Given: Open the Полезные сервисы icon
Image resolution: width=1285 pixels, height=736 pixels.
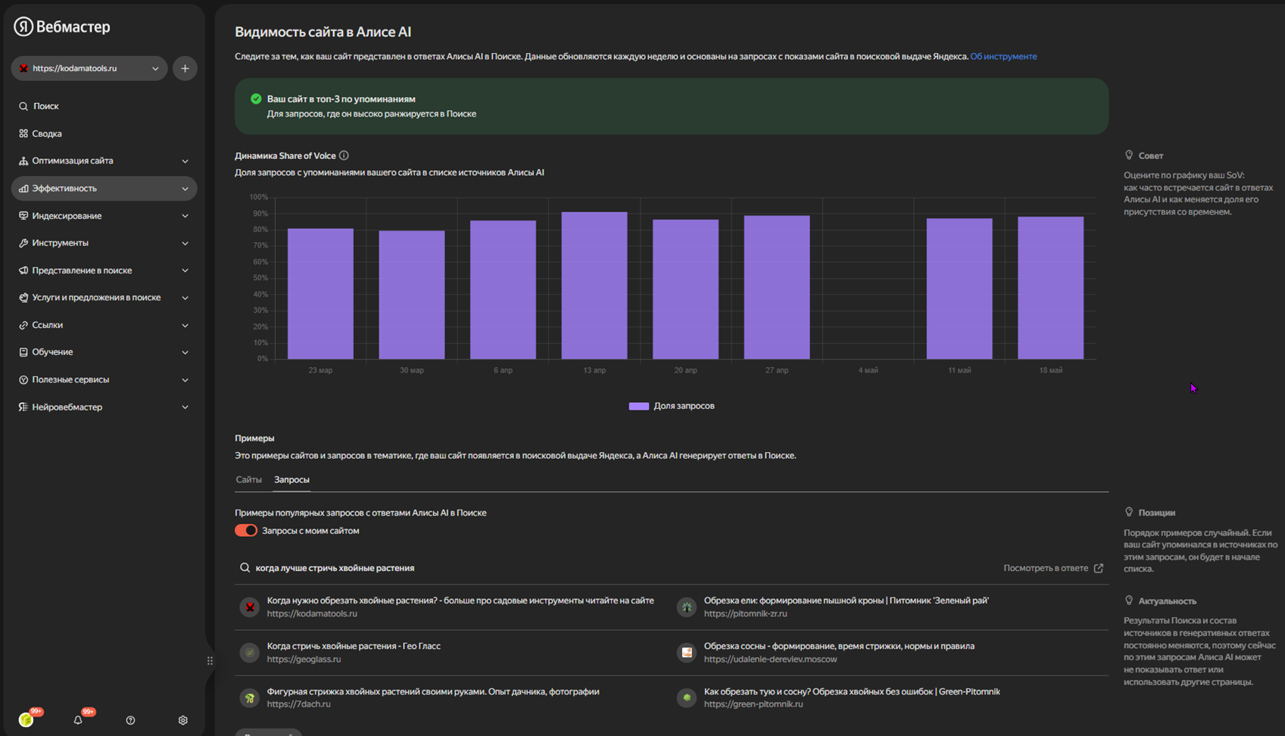Looking at the screenshot, I should tap(23, 379).
